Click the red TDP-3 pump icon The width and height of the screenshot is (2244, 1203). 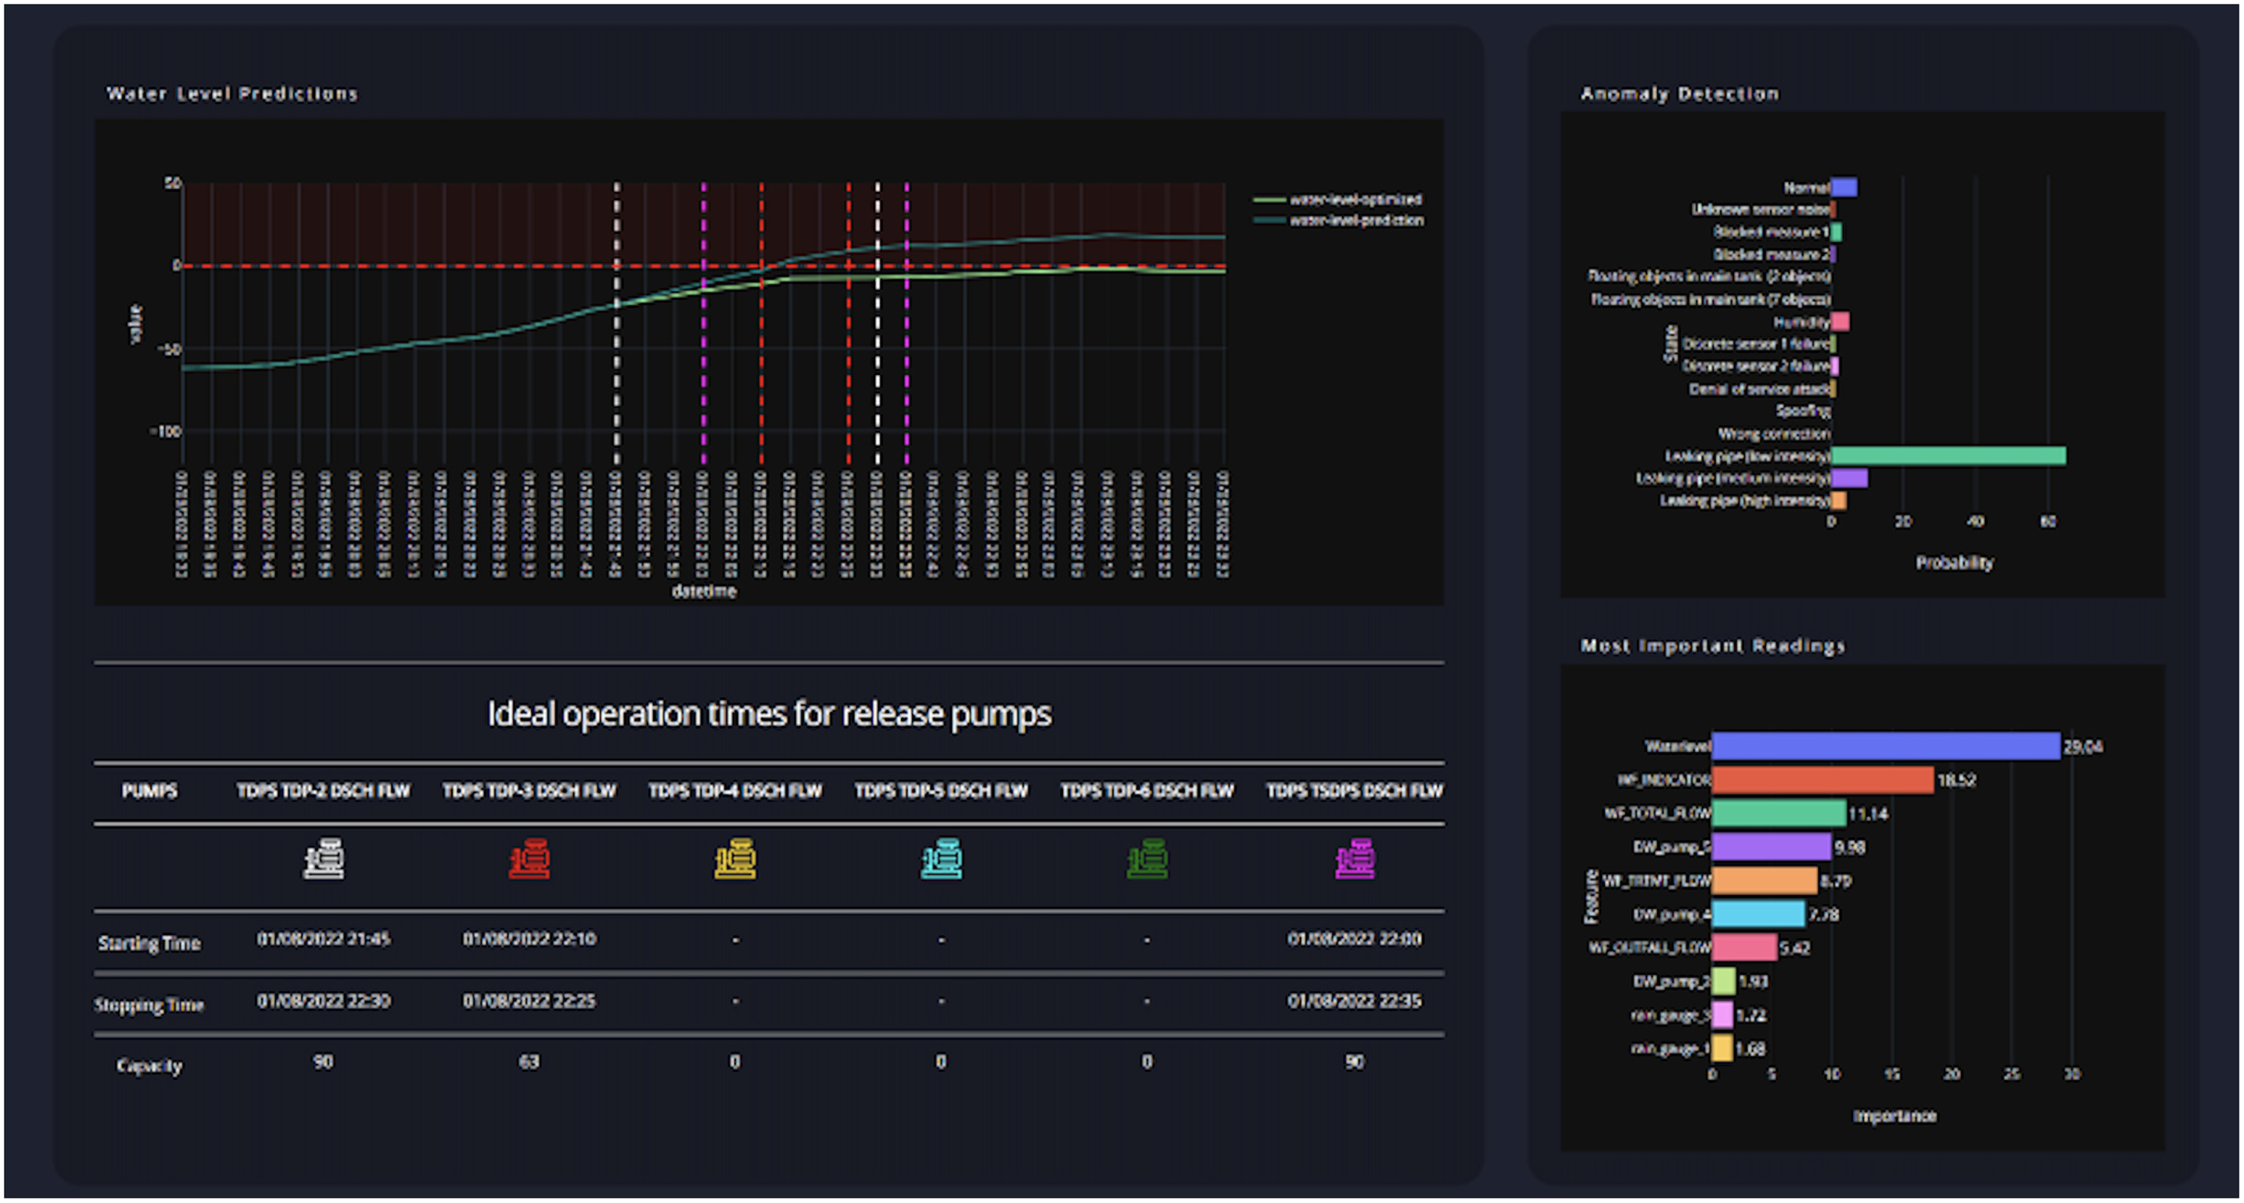tap(529, 859)
